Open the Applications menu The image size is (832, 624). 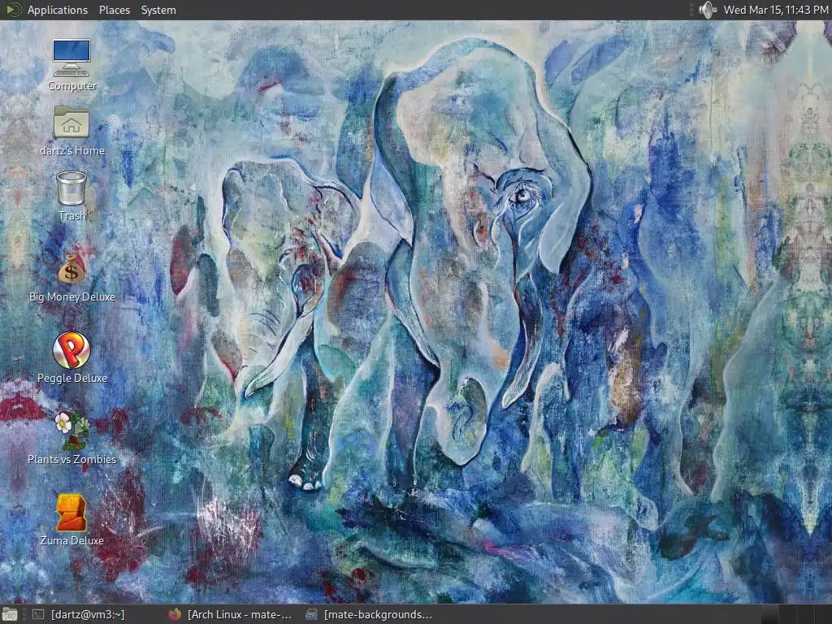point(58,10)
